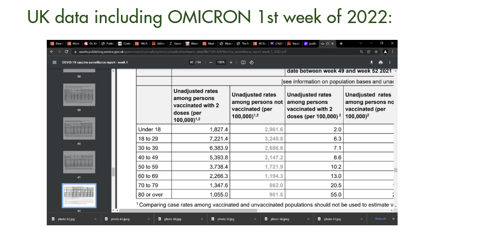Click the value 7,221.4 for 18 to 29
This screenshot has height=233, width=480.
219,139
